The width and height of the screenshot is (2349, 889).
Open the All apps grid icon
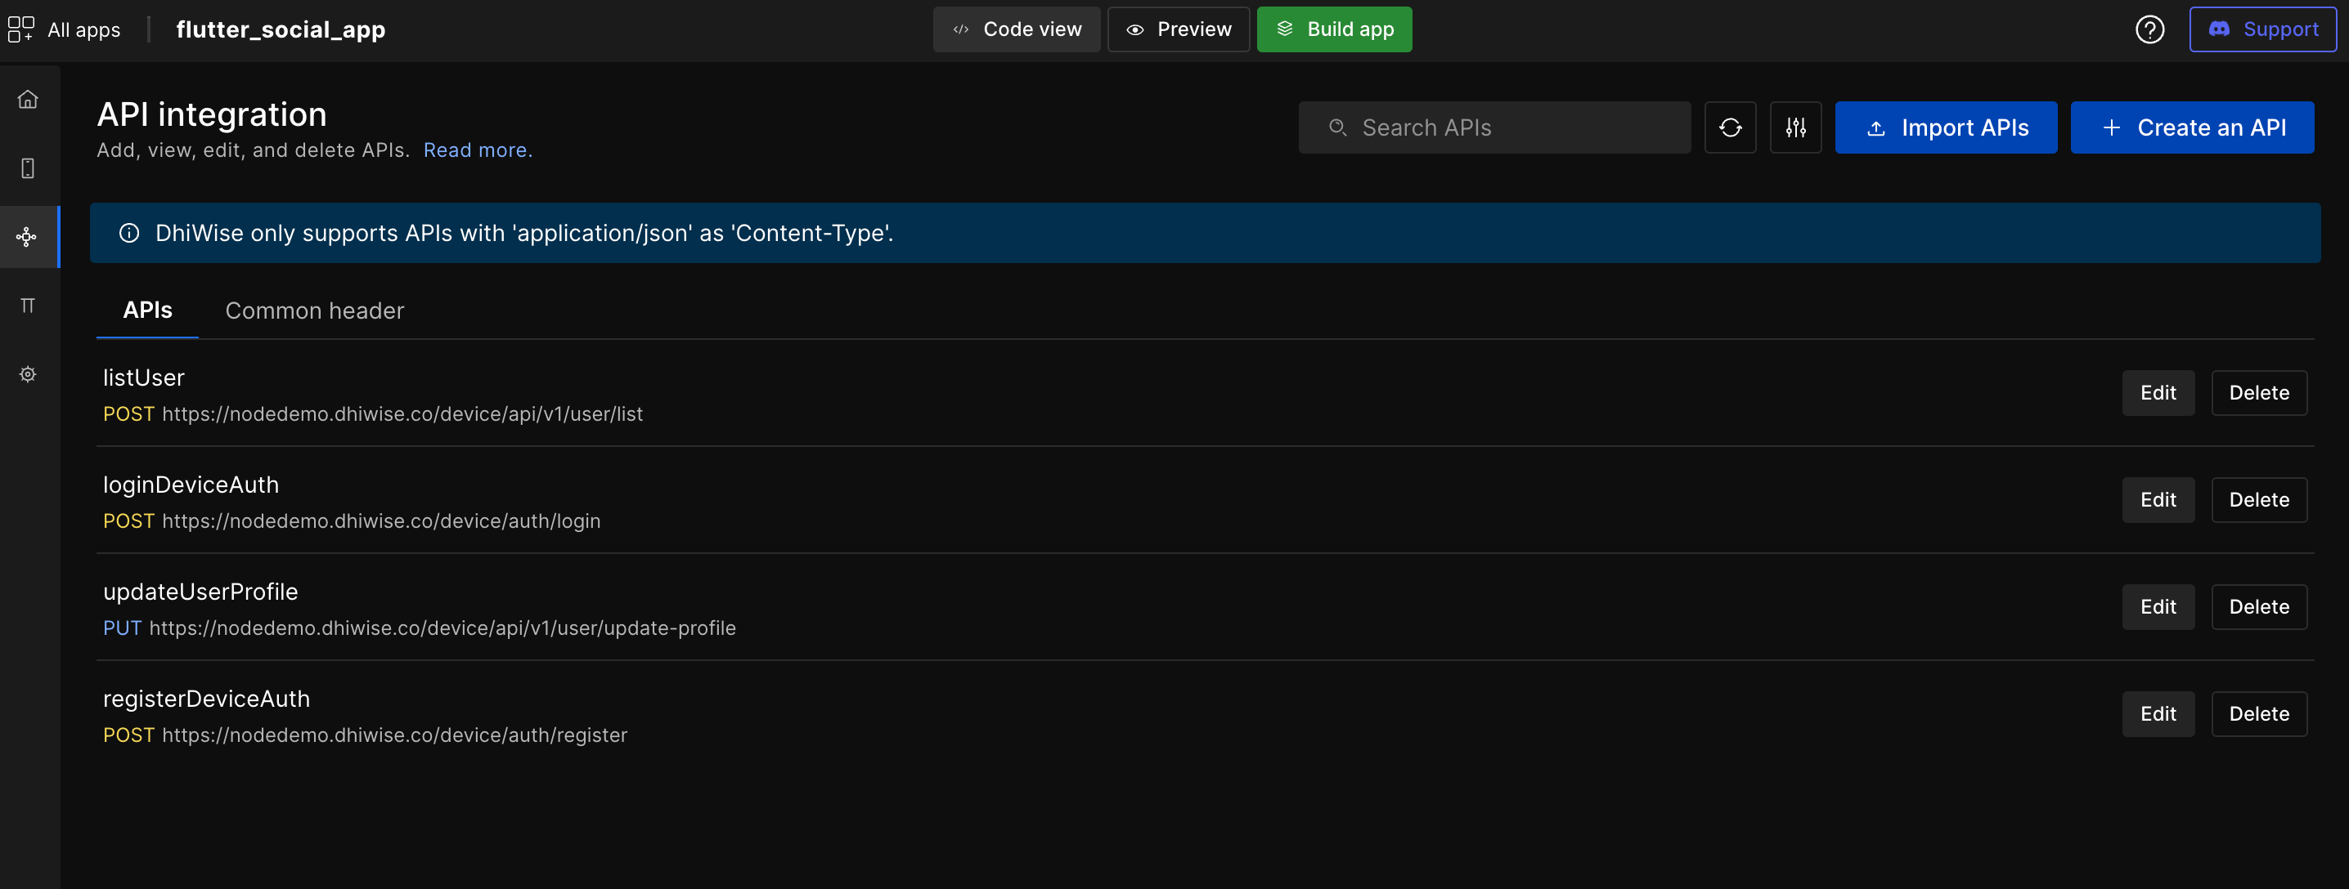[x=21, y=29]
